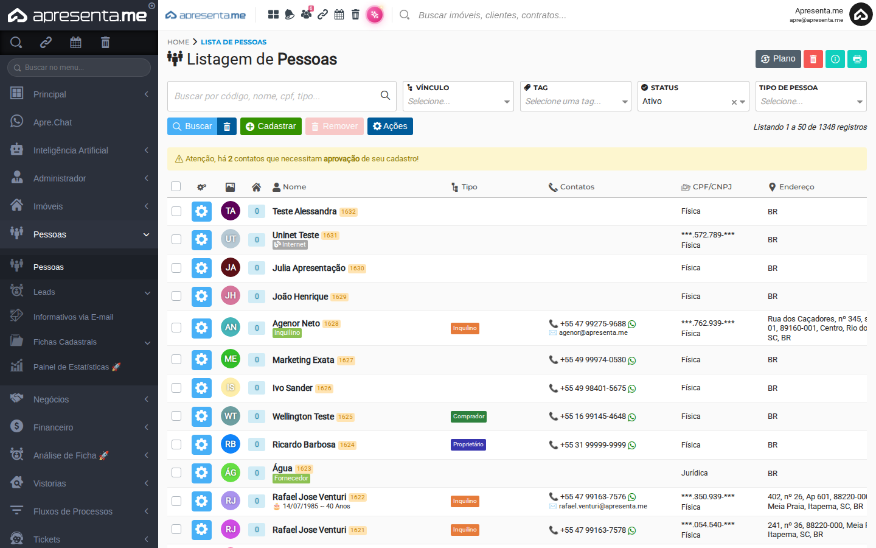Select the checkbox for Agenor Neto
The image size is (876, 548).
coord(176,328)
